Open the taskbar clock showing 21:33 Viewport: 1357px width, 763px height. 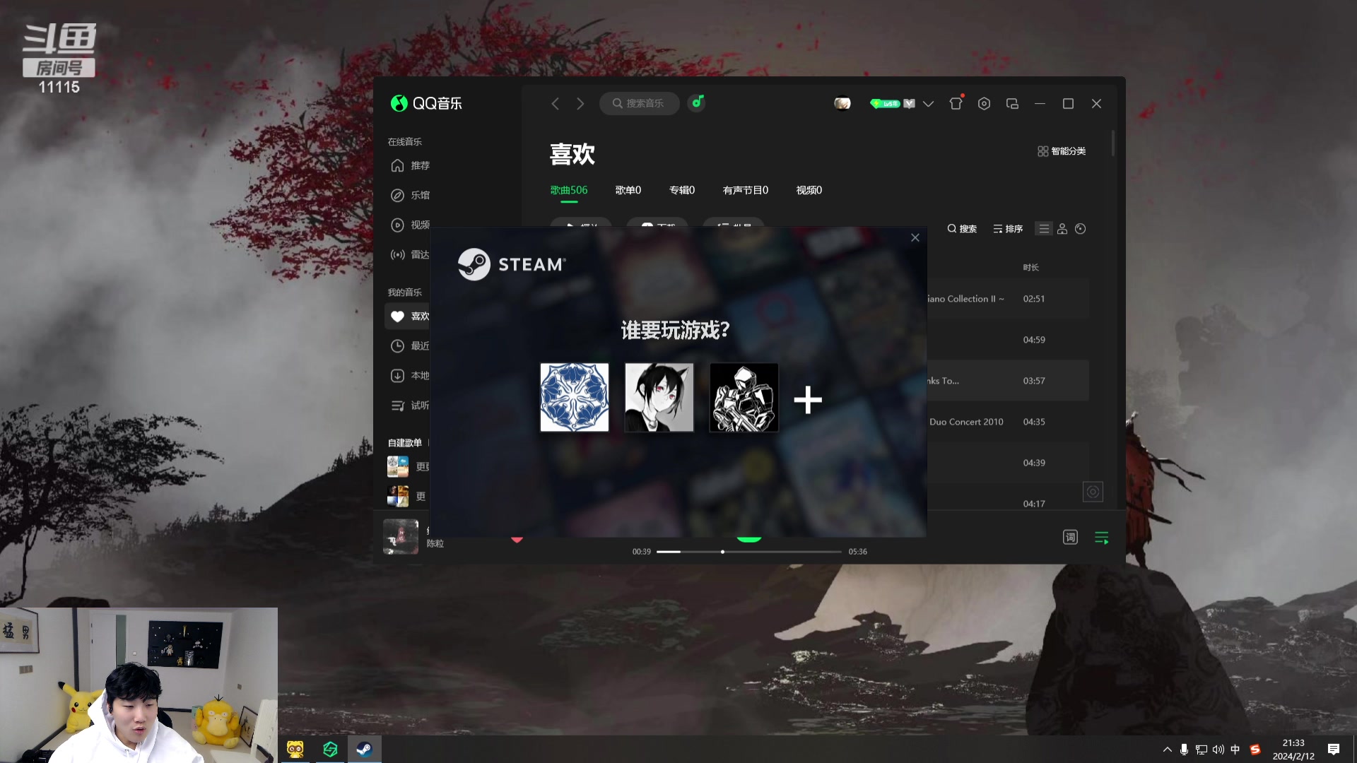[1293, 750]
